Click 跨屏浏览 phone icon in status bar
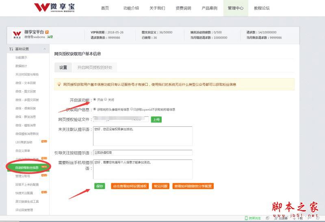Image resolution: width=325 pixels, height=222 pixels. [246, 218]
